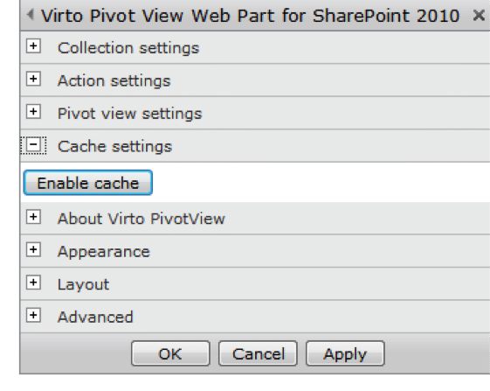The image size is (490, 391).
Task: Expand the Appearance section plus icon
Action: [x=33, y=249]
